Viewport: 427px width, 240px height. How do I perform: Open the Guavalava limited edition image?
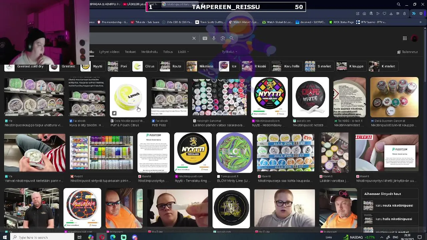point(82,208)
